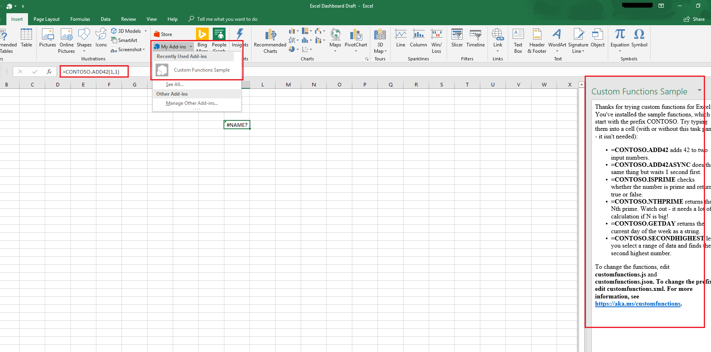Insert a Text Box
This screenshot has width=711, height=352.
pos(518,41)
